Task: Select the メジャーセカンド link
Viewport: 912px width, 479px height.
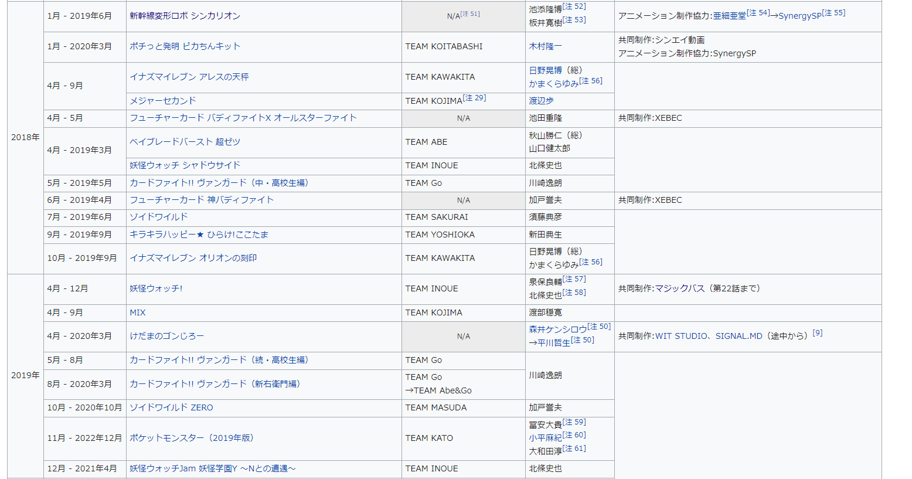Action: 162,101
